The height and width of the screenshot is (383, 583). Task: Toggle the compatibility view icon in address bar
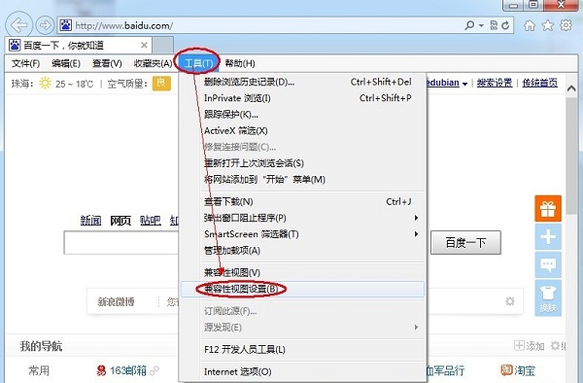[x=494, y=25]
